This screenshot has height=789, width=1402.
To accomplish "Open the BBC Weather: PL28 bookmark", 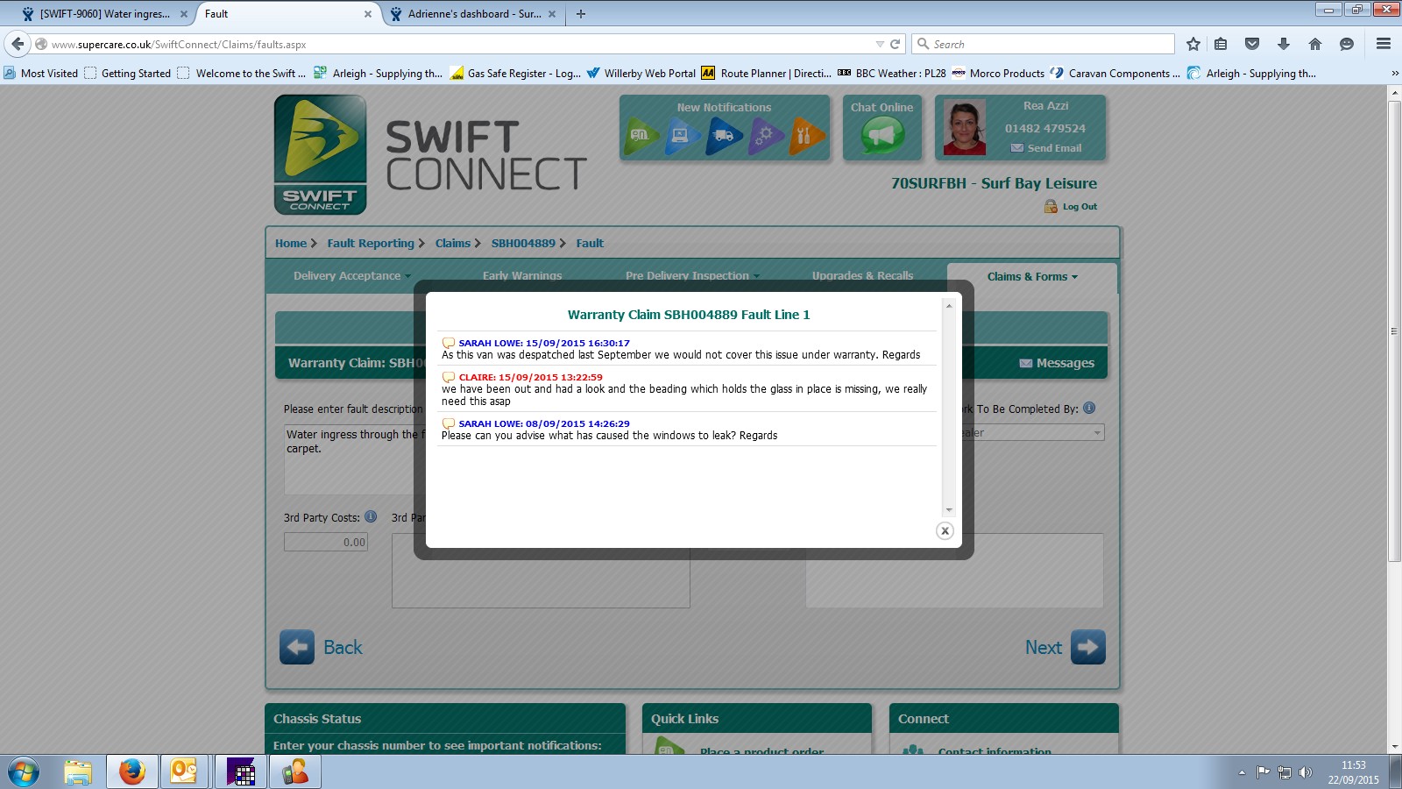I will coord(892,74).
